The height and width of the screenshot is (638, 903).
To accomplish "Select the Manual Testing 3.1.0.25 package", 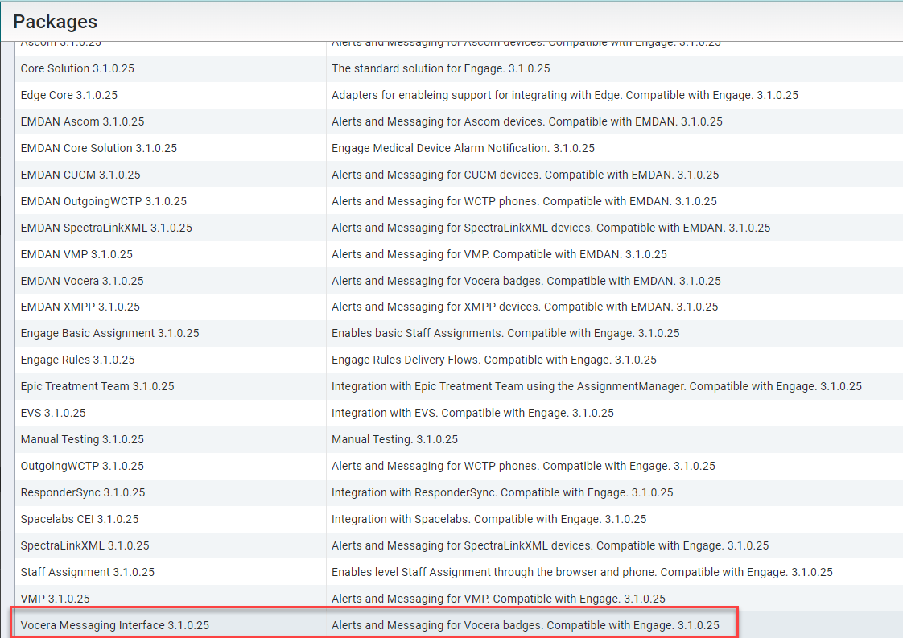I will 80,439.
